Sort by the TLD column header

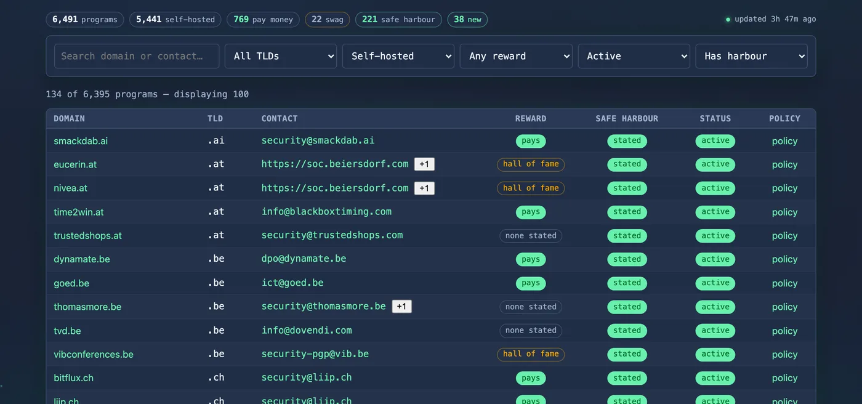[x=215, y=118]
